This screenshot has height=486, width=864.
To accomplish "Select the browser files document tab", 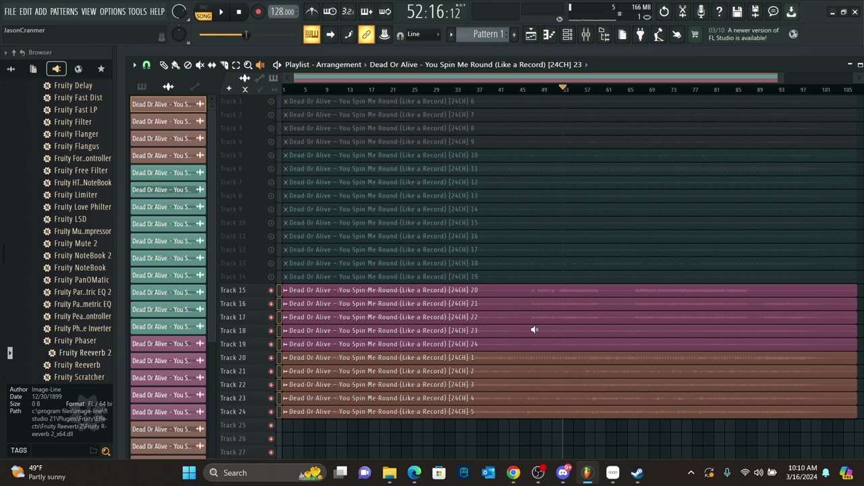I will tap(33, 69).
